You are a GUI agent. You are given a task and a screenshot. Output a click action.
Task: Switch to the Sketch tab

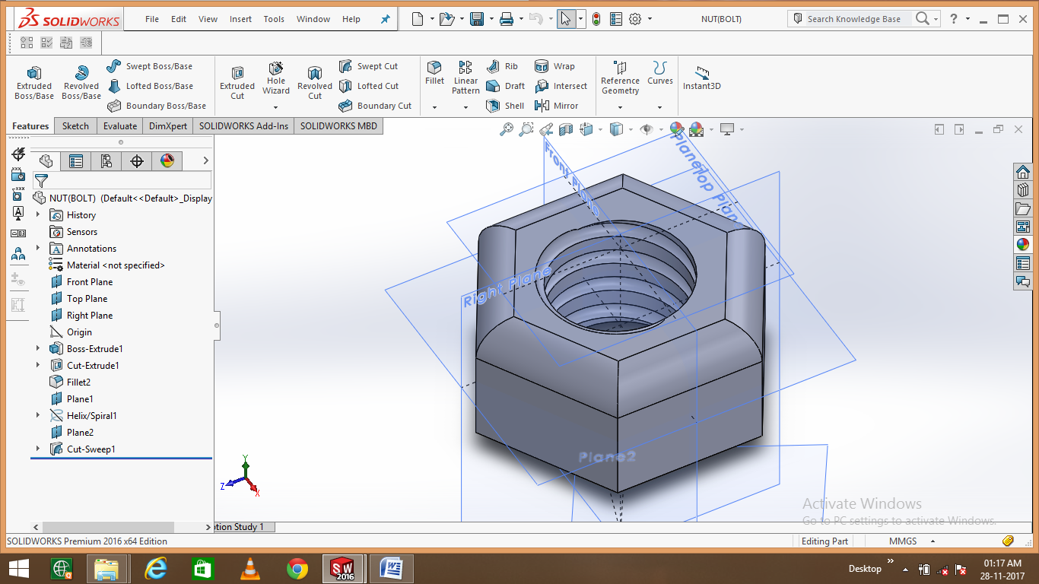click(x=75, y=125)
